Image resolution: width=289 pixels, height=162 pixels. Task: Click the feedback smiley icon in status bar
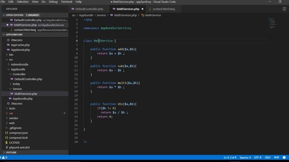pyautogui.click(x=284, y=157)
